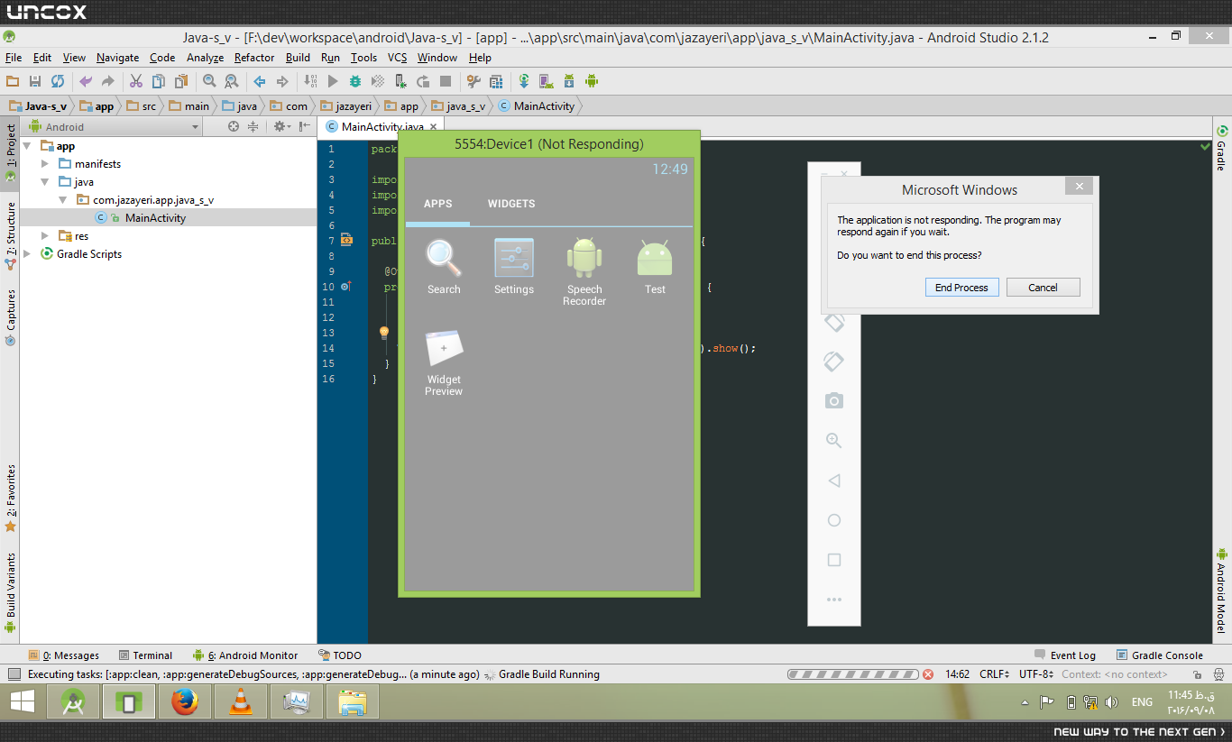
Task: Expand the Gradle Scripts node
Action: (x=27, y=254)
